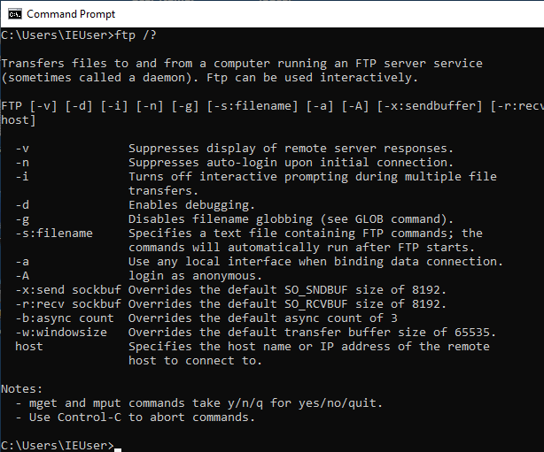Click the 'host' parameter label in the list
Screen dimensions: 544x452
[x=28, y=347]
